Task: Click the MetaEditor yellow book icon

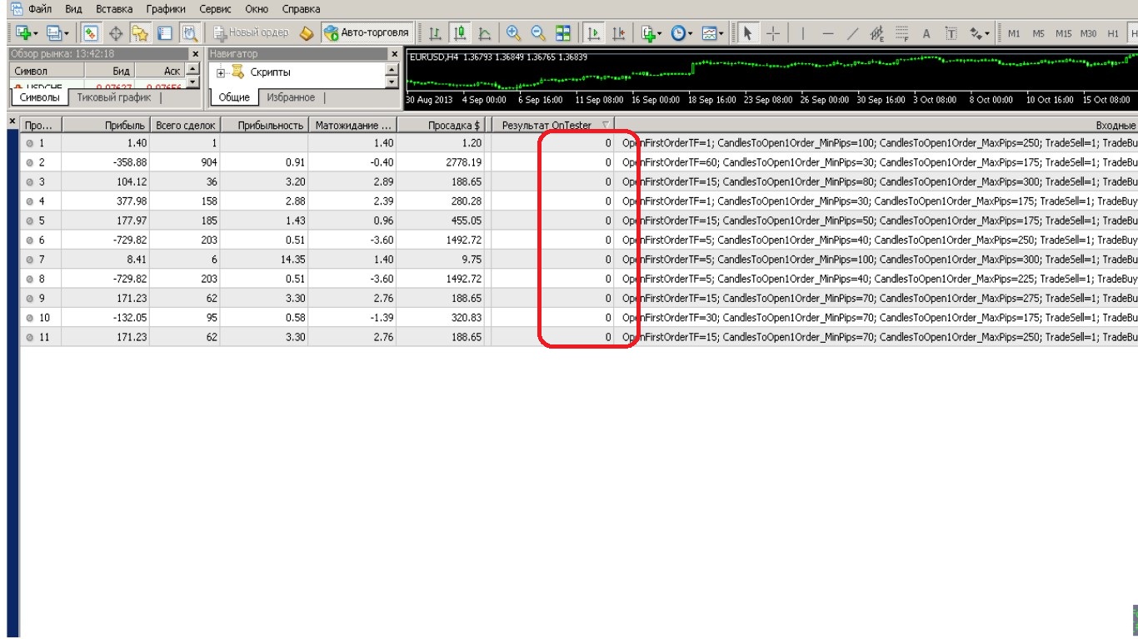Action: click(307, 33)
